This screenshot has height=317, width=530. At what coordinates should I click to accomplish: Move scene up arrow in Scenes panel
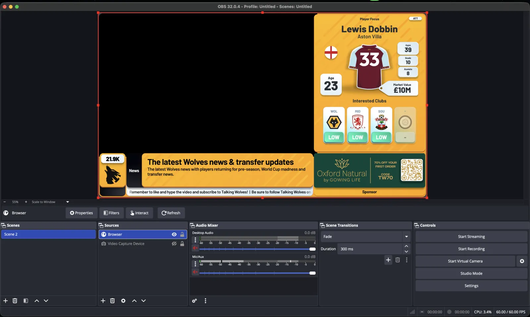point(37,301)
